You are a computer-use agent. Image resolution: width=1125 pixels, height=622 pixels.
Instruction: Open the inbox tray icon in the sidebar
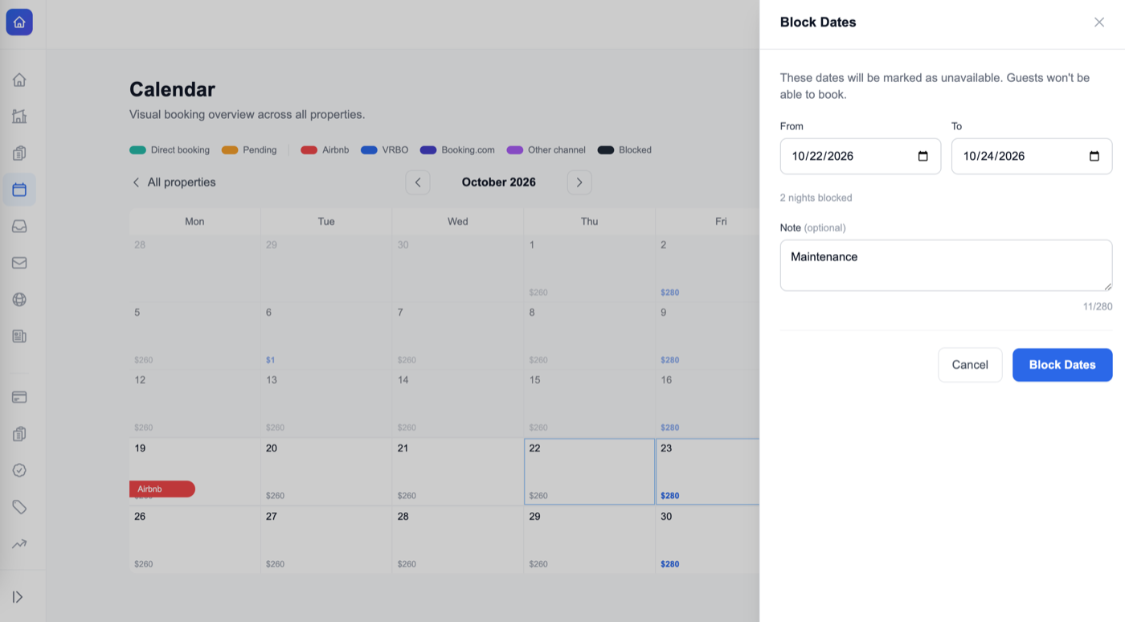(19, 227)
